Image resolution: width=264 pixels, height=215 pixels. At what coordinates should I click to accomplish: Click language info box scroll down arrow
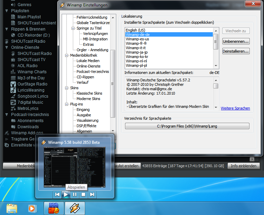click(216, 107)
